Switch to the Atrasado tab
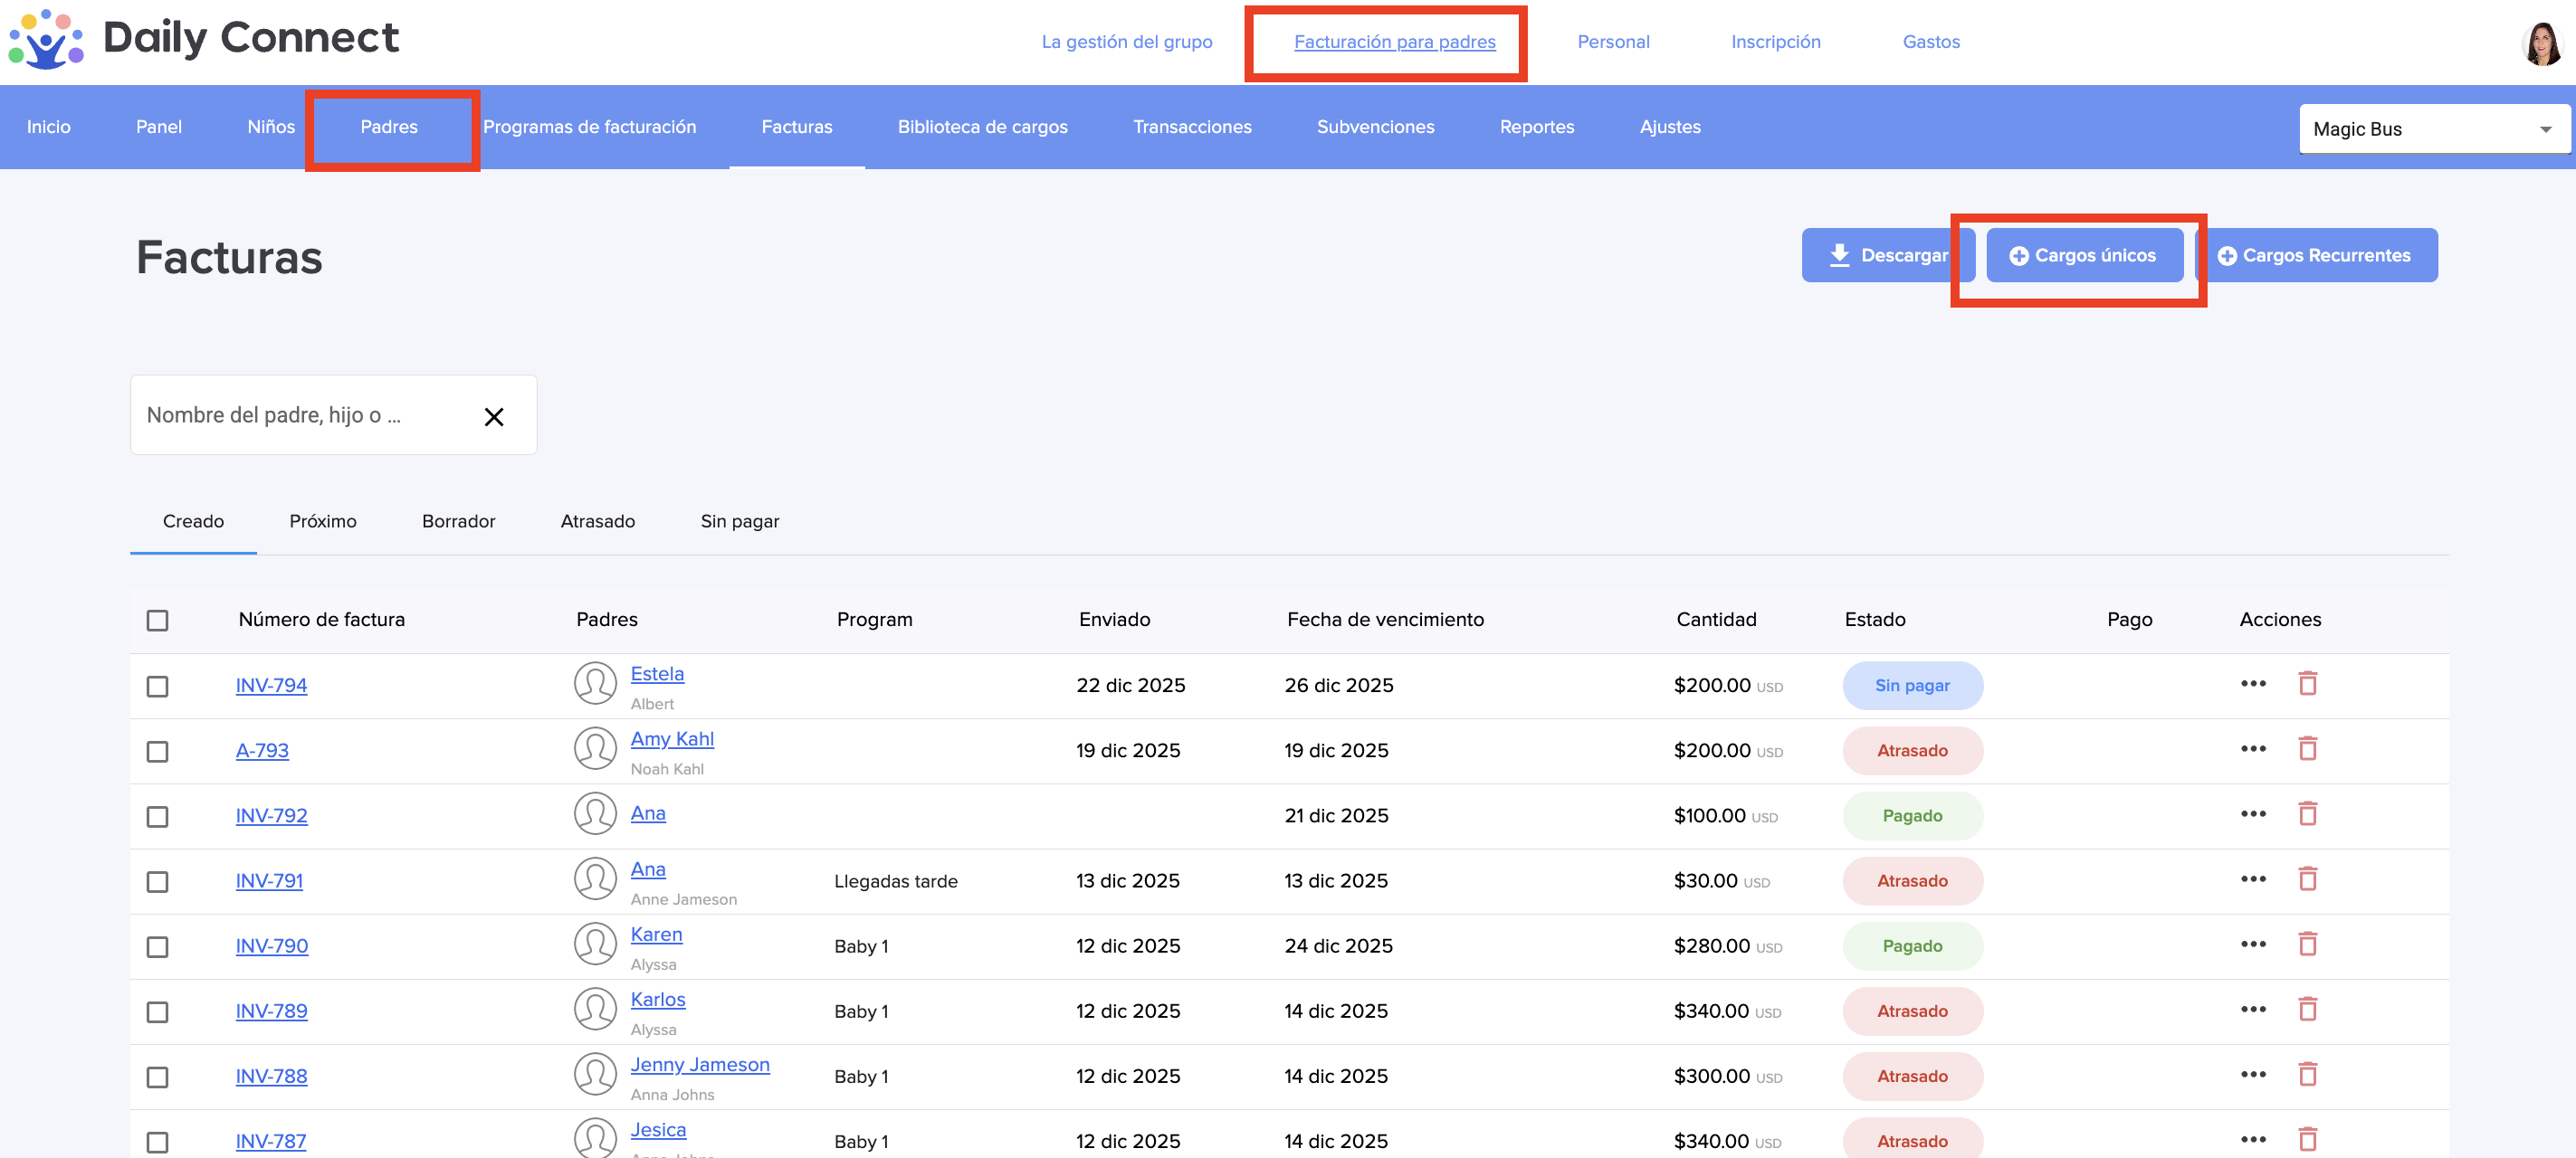The height and width of the screenshot is (1158, 2576). click(597, 521)
